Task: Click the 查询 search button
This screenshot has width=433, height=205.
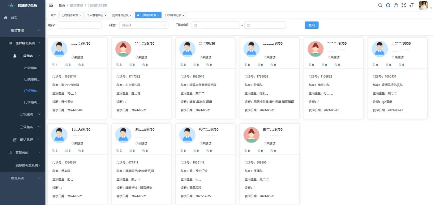Action: coord(311,25)
